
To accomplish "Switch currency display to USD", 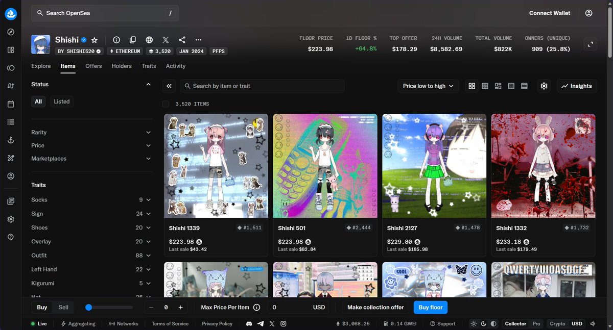I will point(577,324).
